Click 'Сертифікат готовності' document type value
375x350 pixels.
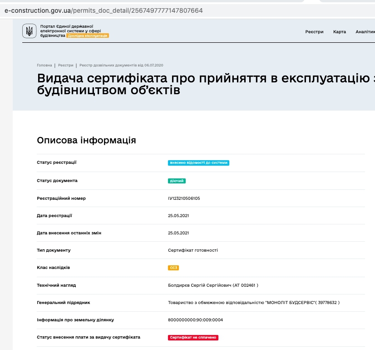(x=193, y=250)
